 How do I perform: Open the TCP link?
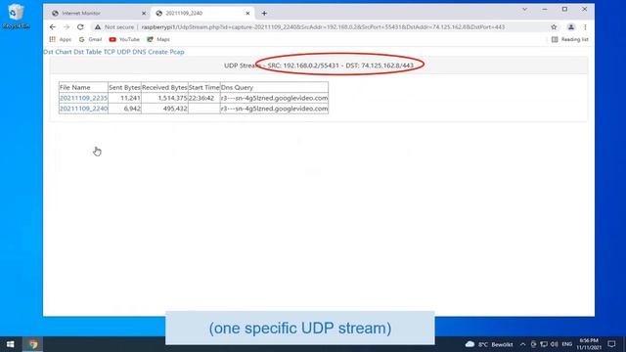[x=109, y=52]
